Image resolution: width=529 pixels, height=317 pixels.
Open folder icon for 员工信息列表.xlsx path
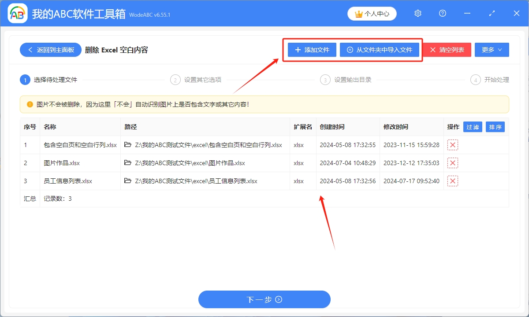click(128, 181)
